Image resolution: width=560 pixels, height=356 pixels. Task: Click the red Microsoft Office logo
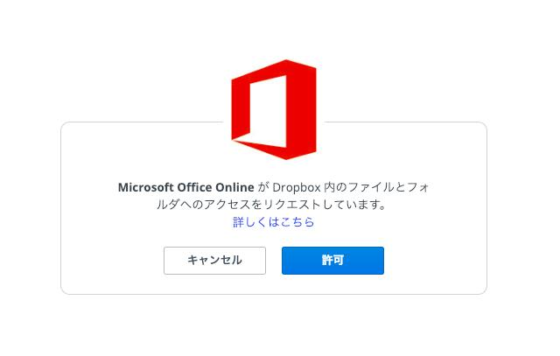(x=274, y=109)
